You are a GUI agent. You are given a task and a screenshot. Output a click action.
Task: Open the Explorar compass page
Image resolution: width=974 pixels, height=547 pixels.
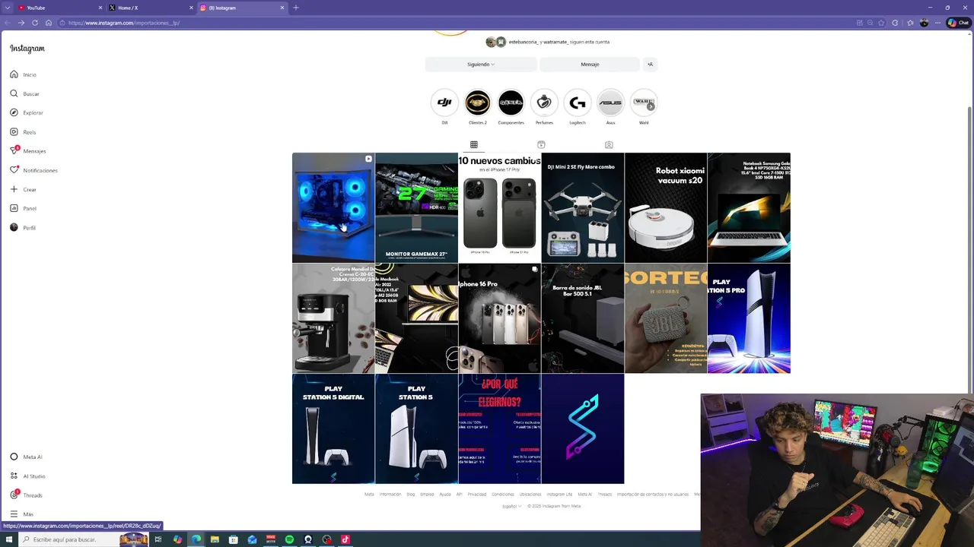pos(27,112)
